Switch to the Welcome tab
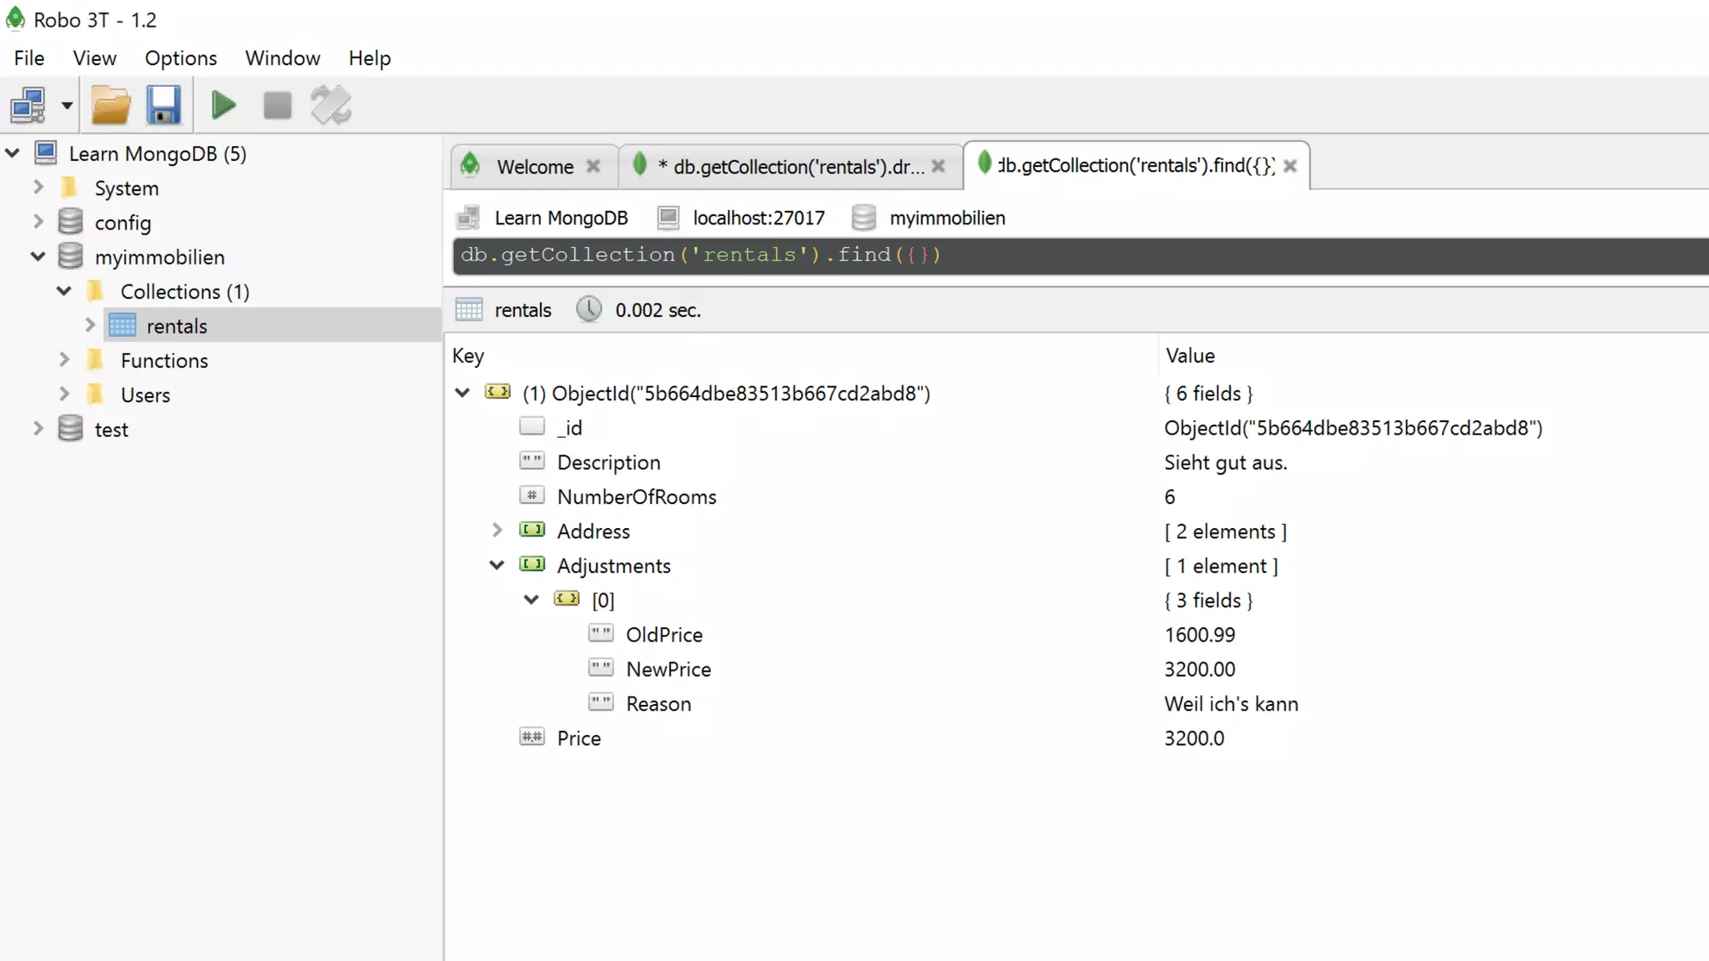This screenshot has height=961, width=1709. point(534,167)
